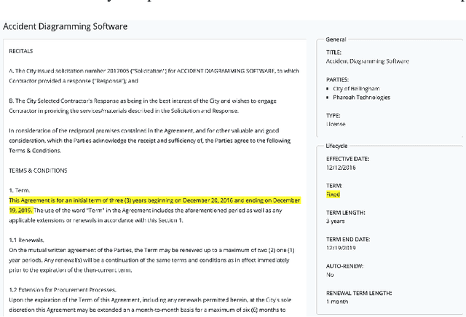This screenshot has height=317, width=466.
Task: Click the effective date 12/12/2016
Action: pyautogui.click(x=341, y=166)
